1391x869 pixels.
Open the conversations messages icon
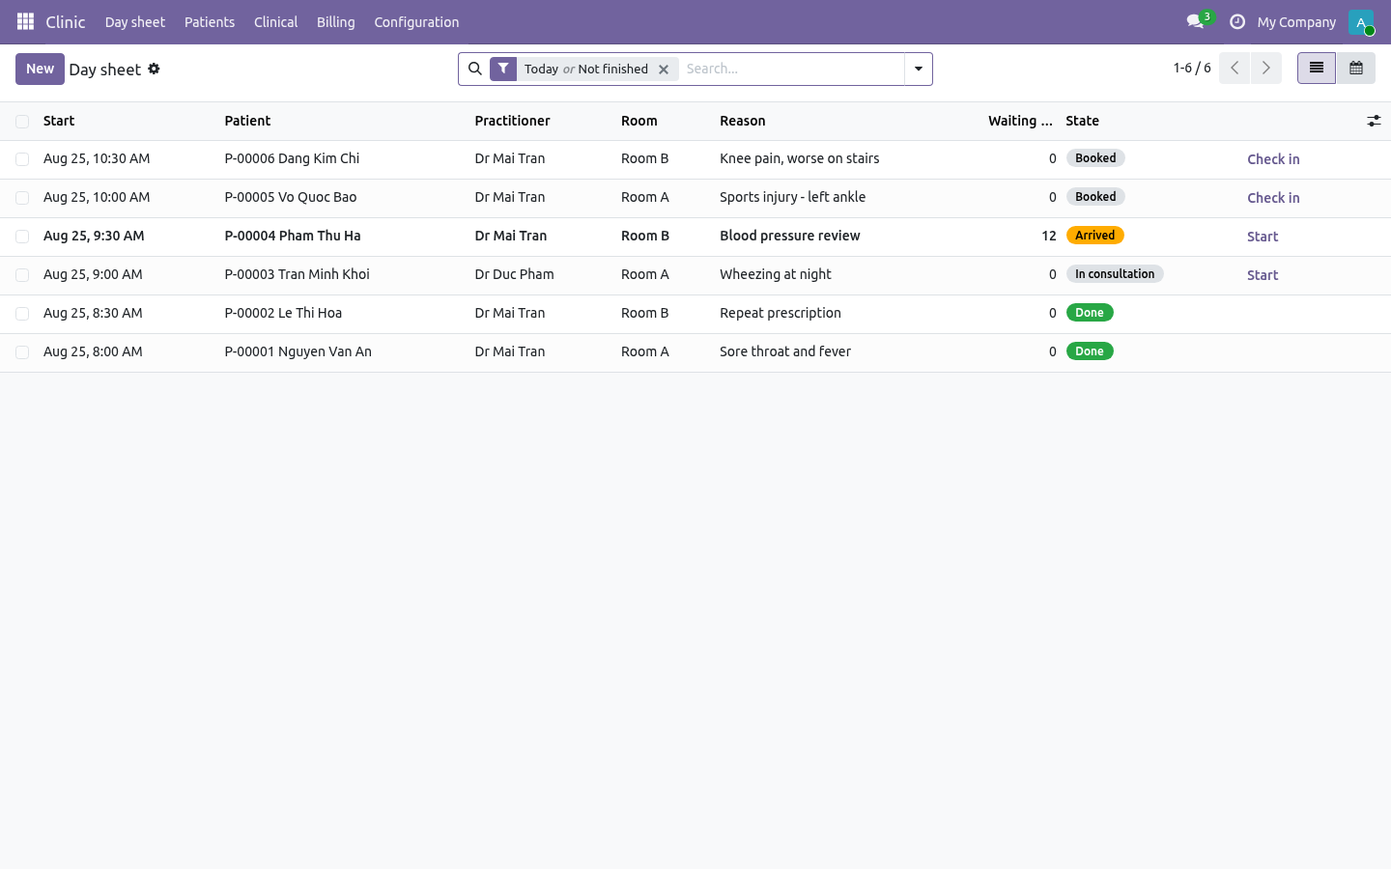[x=1196, y=21]
